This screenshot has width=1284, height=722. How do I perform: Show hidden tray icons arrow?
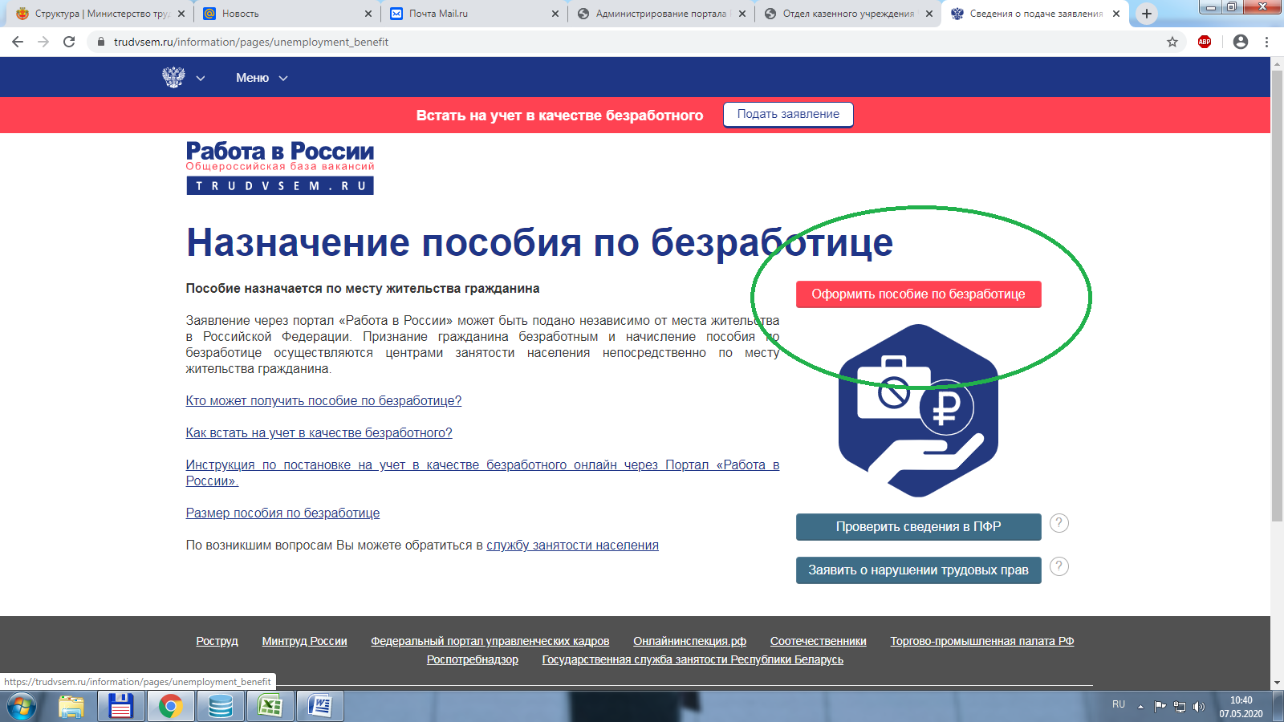click(1140, 707)
